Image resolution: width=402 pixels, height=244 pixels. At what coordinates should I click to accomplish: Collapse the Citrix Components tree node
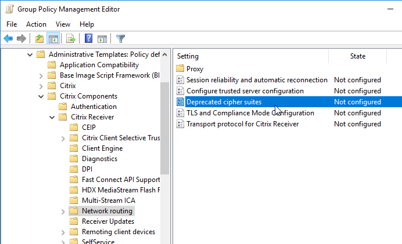(41, 96)
